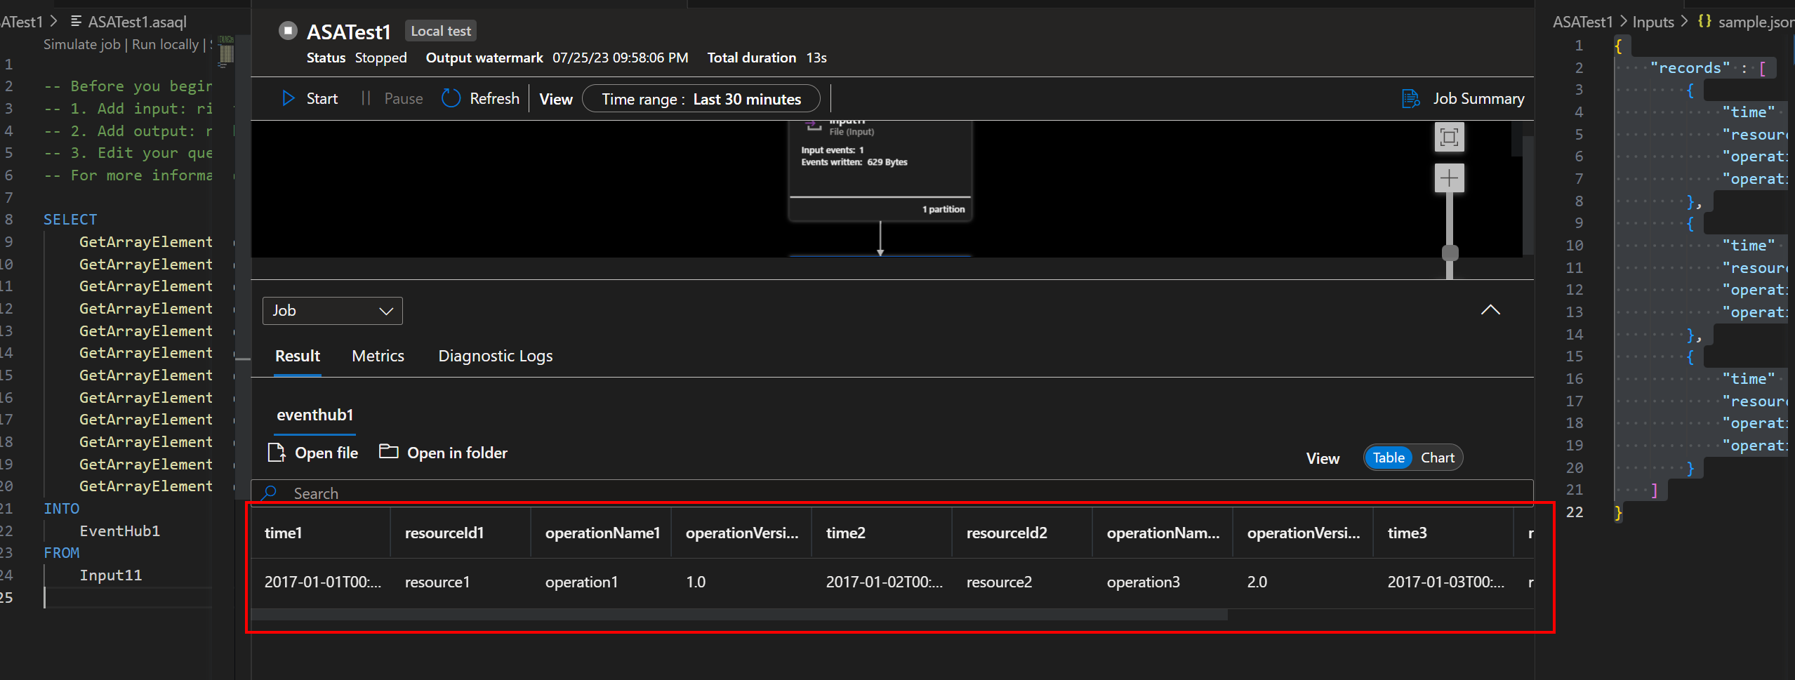Viewport: 1795px width, 680px height.
Task: Open the eventhub1 result file
Action: 314,452
